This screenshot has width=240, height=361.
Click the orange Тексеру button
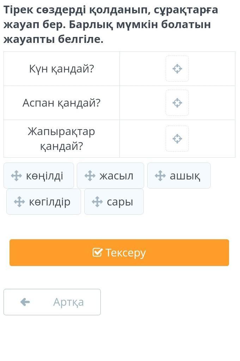point(119,253)
